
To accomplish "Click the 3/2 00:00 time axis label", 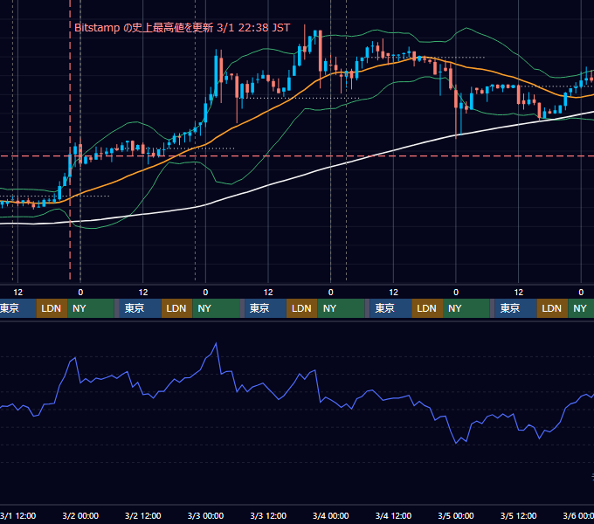I will [x=80, y=515].
